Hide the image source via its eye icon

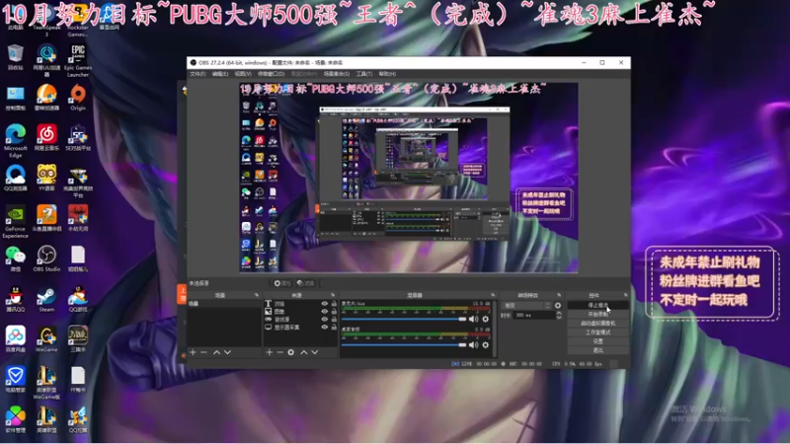point(325,312)
